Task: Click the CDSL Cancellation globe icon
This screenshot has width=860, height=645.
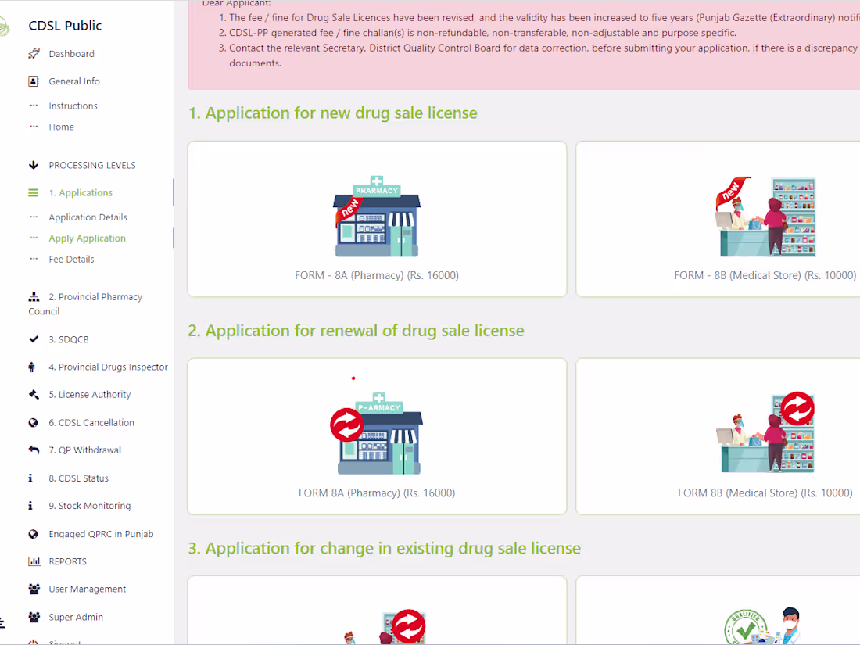Action: [x=33, y=422]
